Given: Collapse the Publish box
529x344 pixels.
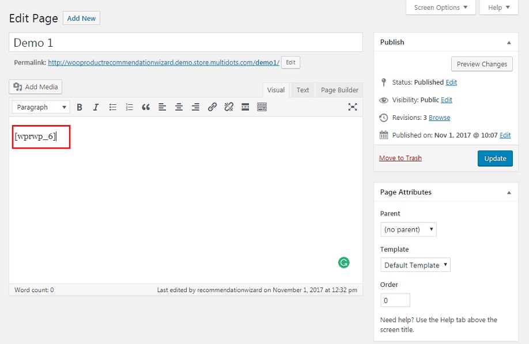Looking at the screenshot, I should click(509, 43).
